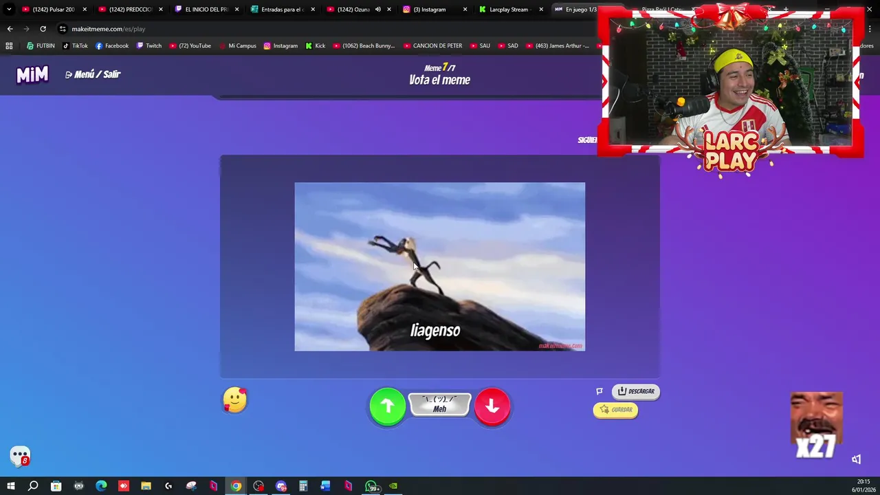The image size is (880, 495).
Task: Open Calculator from the taskbar
Action: [x=303, y=486]
